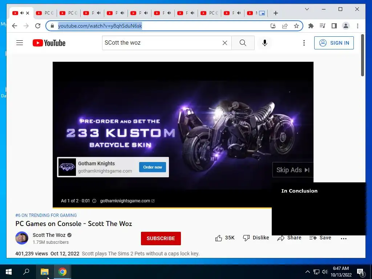
Task: Open the Gotham Knights ad logo
Action: [67, 167]
